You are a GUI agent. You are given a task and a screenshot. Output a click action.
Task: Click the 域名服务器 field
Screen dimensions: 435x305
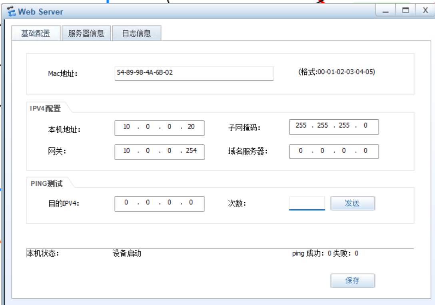(334, 151)
